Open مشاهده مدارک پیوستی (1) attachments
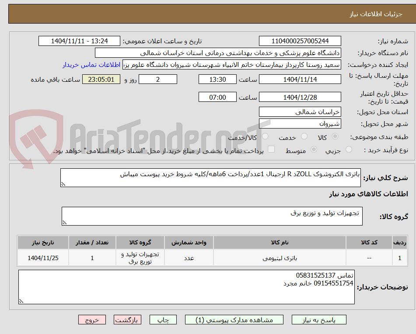This screenshot has width=416, height=334. coord(234,320)
